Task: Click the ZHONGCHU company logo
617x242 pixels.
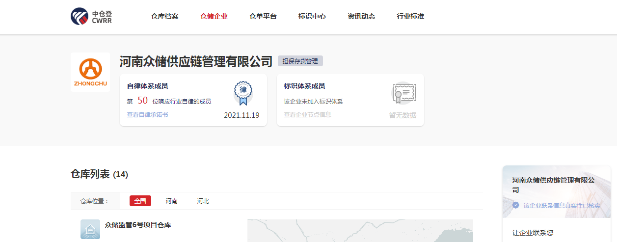Action: (90, 72)
